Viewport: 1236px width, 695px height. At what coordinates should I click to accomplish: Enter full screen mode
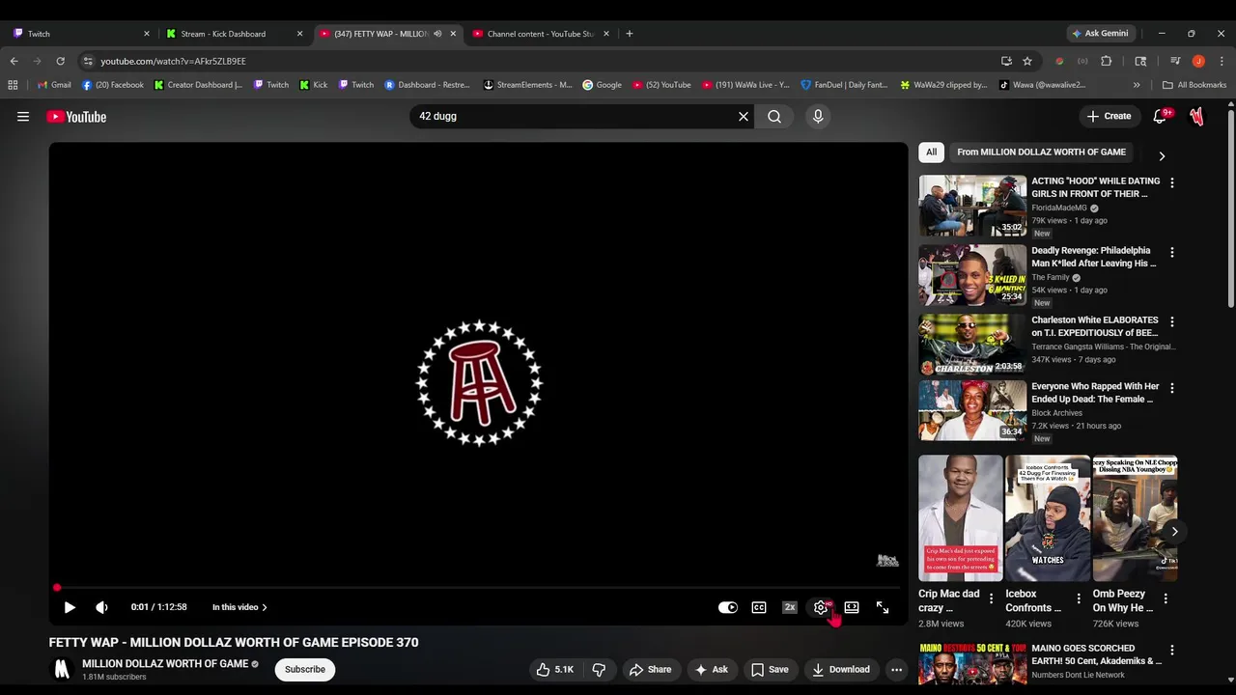click(x=883, y=607)
